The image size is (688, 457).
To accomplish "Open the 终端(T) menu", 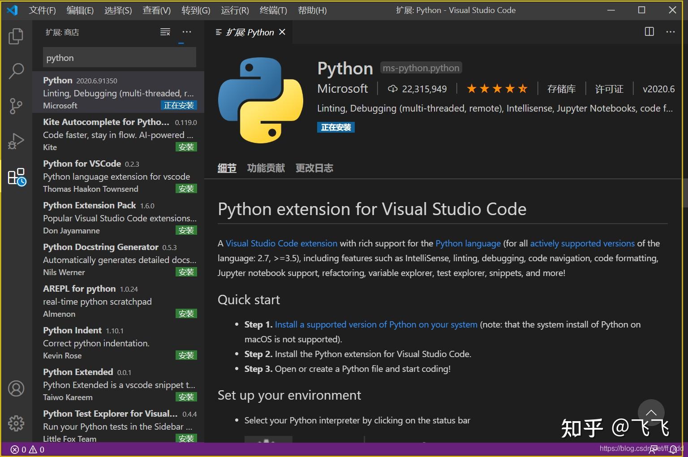I will [x=273, y=10].
